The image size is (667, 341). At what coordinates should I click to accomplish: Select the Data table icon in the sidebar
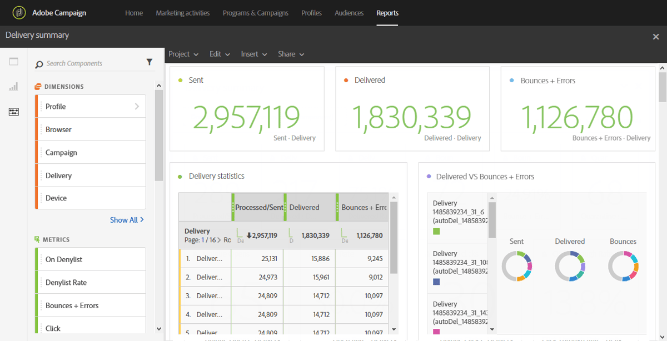(13, 112)
